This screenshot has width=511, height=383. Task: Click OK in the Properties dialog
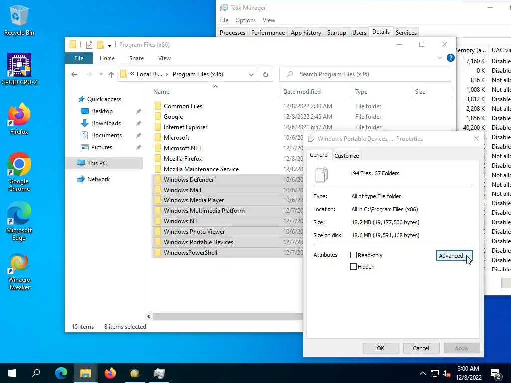[x=381, y=348]
